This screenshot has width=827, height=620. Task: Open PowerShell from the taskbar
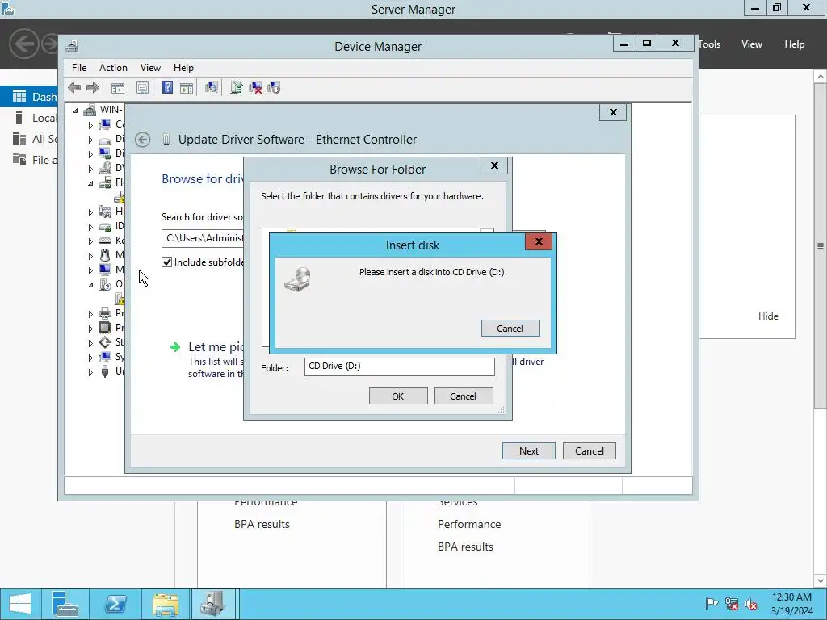[x=115, y=604]
